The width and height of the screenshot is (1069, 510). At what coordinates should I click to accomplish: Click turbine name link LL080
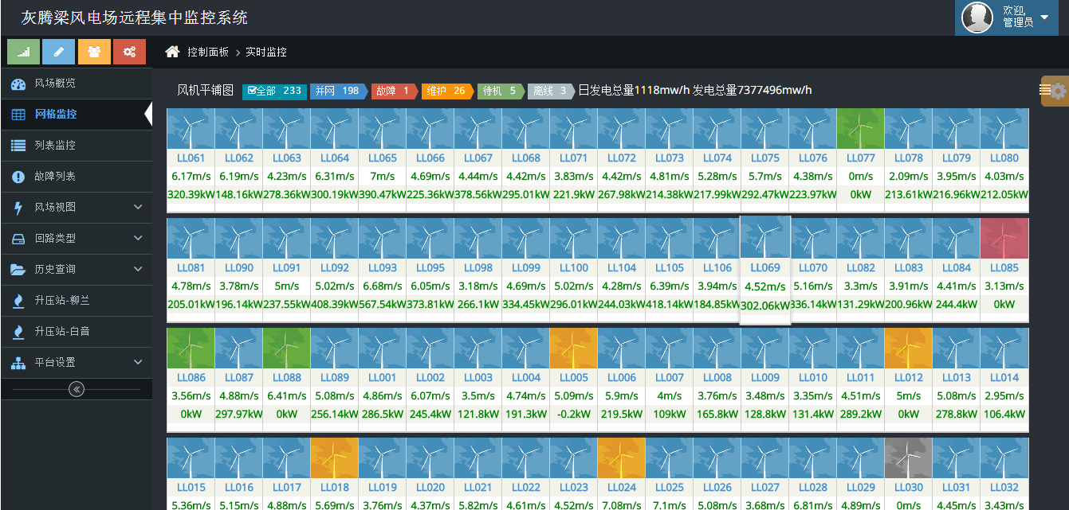click(x=1004, y=158)
